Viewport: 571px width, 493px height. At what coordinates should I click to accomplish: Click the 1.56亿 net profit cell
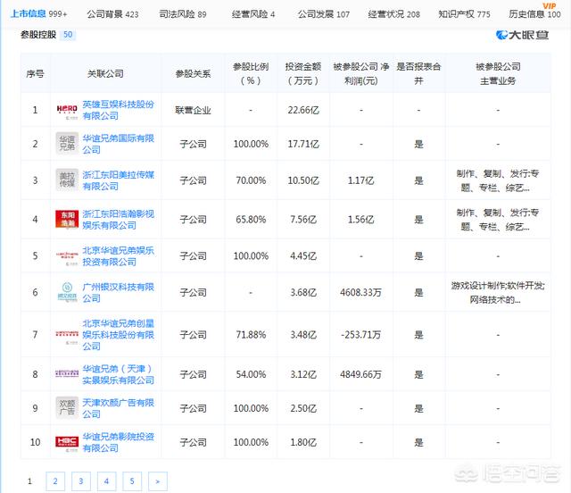(360, 220)
